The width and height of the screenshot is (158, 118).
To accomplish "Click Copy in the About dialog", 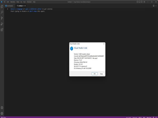I will [x=101, y=74].
